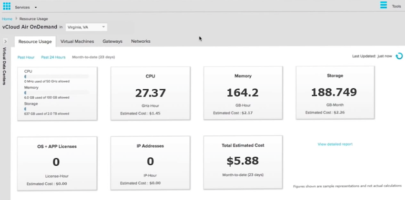The image size is (405, 200).
Task: Click the License-Hour unit label
Action: point(57,176)
